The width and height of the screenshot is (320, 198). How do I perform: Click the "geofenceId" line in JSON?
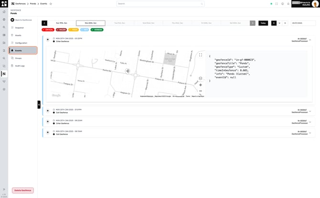click(x=235, y=60)
